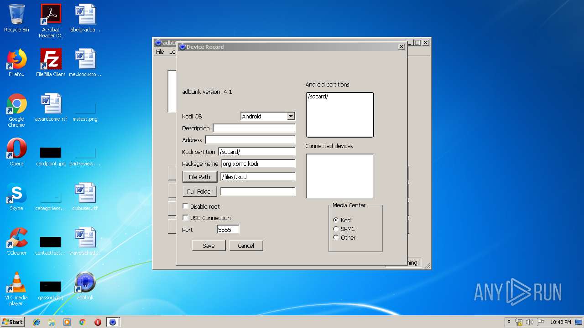Click the Pull Folder button
The image size is (584, 328).
(199, 191)
